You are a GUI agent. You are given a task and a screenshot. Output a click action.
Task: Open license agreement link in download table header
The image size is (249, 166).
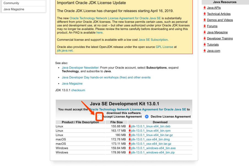[137, 109]
